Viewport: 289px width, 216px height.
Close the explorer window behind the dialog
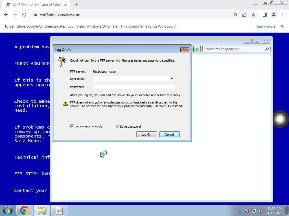266,41
